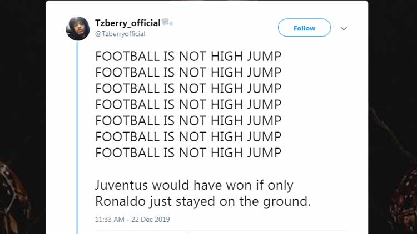417x234 pixels.
Task: Open the @Tzberryofficial handle link
Action: (x=120, y=34)
